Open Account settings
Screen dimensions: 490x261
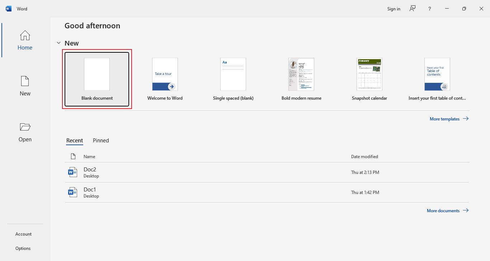(x=23, y=234)
